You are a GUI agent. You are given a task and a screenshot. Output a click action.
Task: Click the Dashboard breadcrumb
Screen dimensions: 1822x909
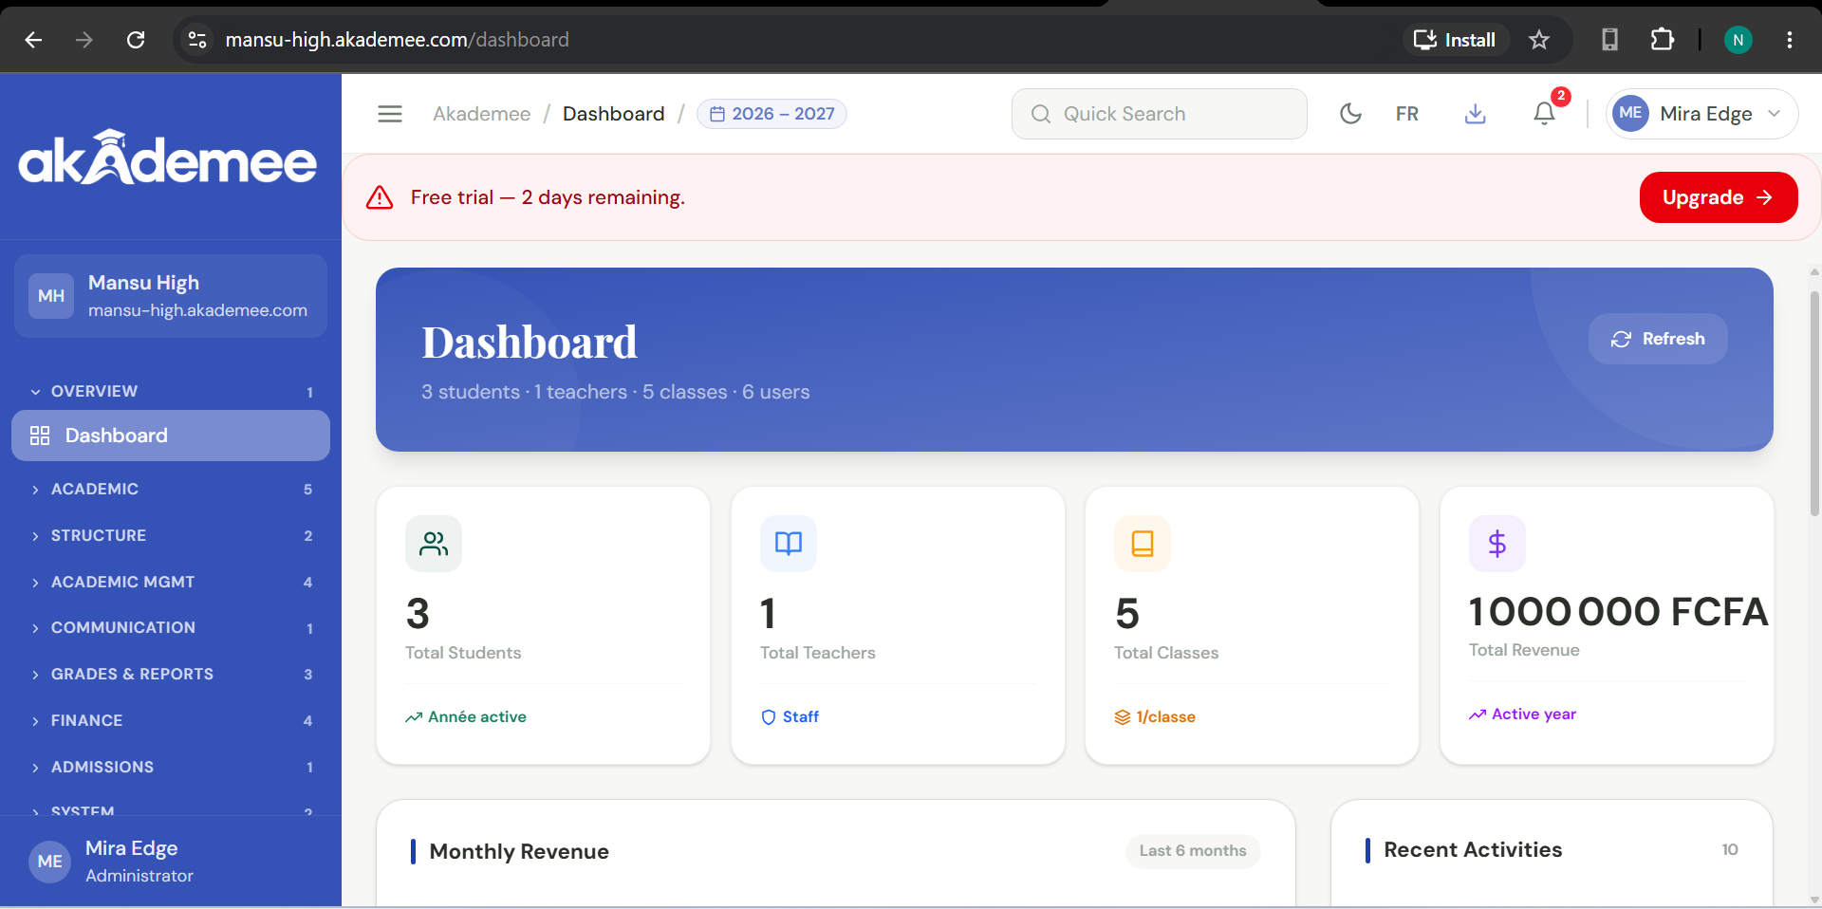click(x=614, y=114)
